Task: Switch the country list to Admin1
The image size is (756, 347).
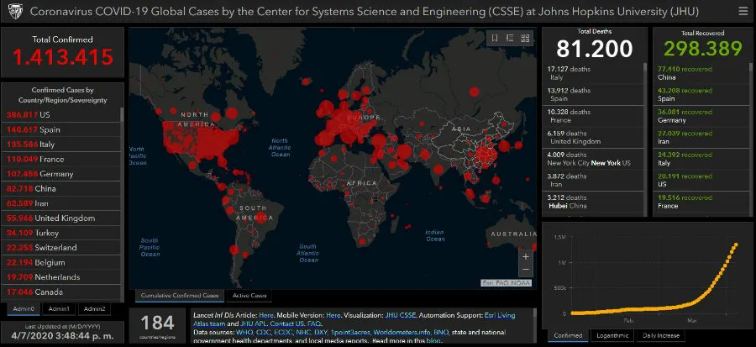Action: [x=59, y=308]
